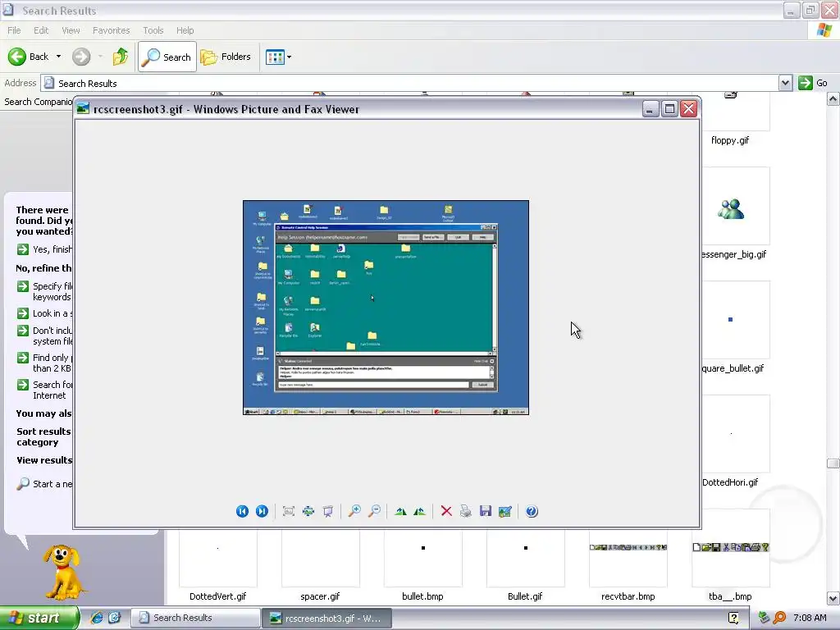
Task: Click the Search Companion dog character
Action: coord(63,572)
